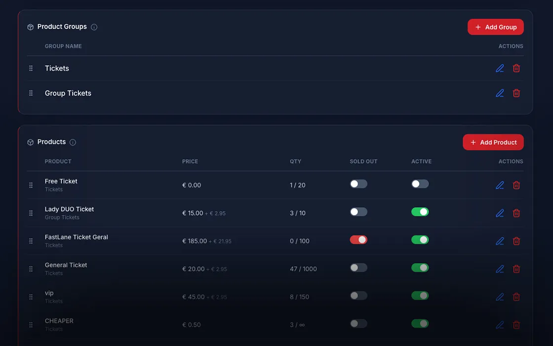Click the Add Group button
The height and width of the screenshot is (346, 553).
pyautogui.click(x=496, y=27)
